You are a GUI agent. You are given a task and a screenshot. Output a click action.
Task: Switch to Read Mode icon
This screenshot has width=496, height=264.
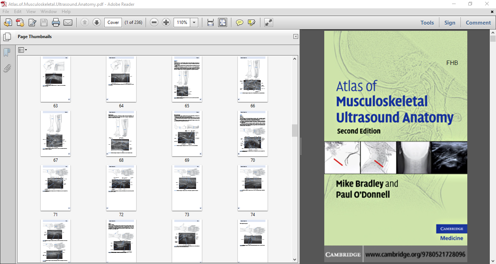pos(269,22)
